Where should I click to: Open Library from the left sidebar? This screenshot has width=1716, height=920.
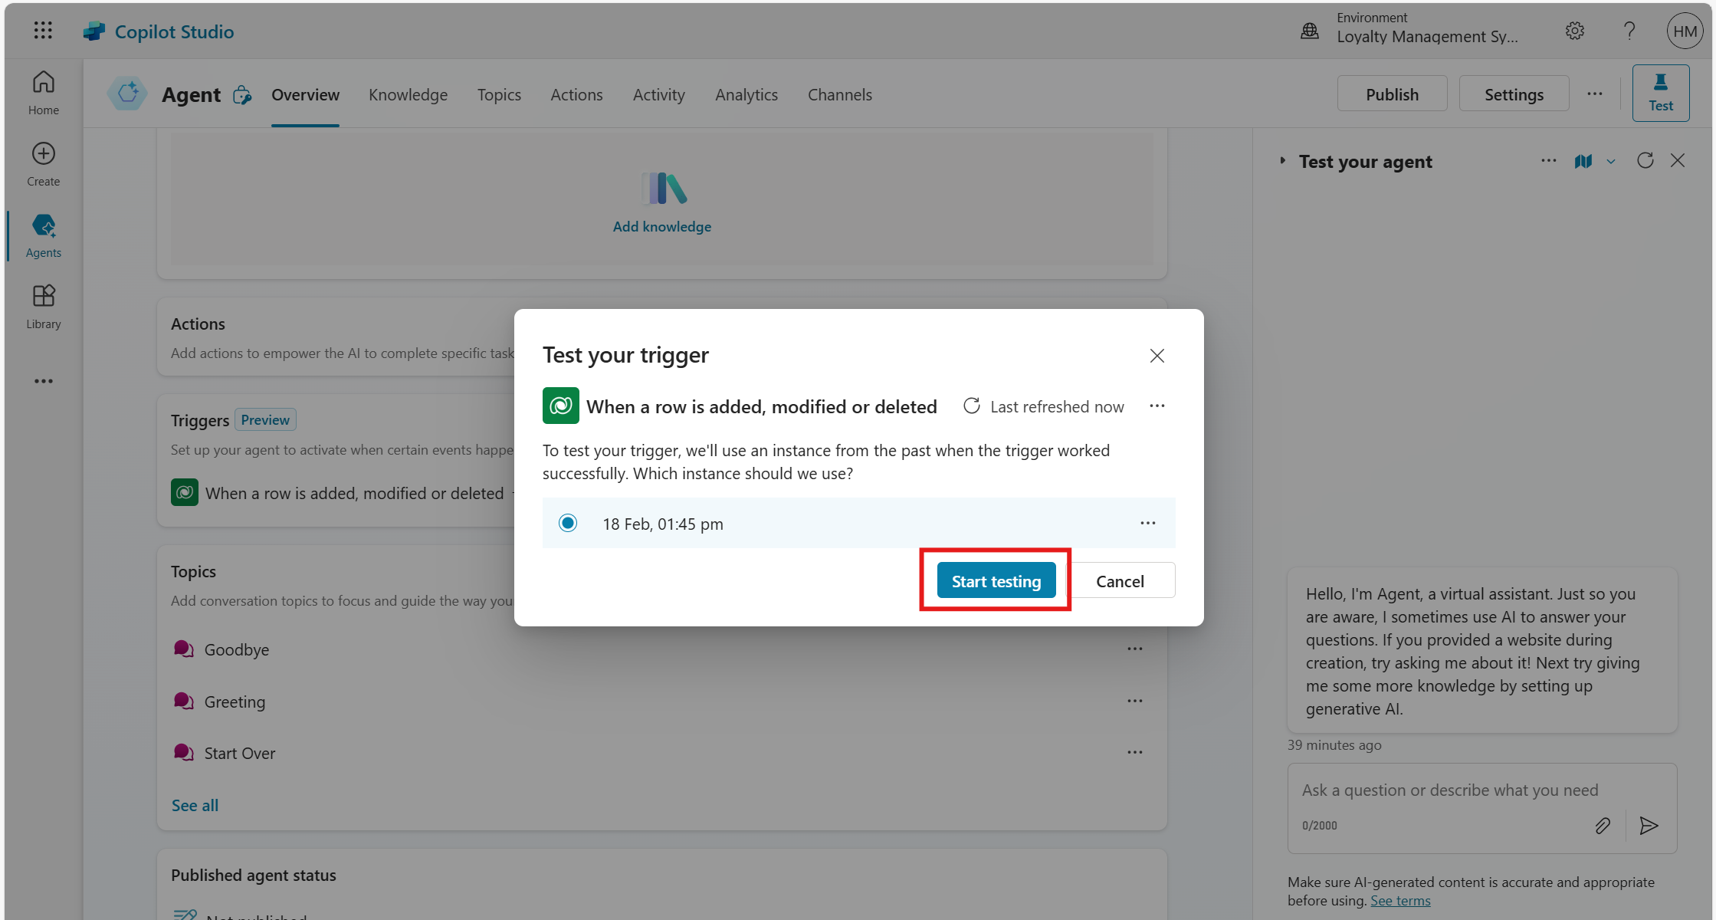pyautogui.click(x=43, y=306)
